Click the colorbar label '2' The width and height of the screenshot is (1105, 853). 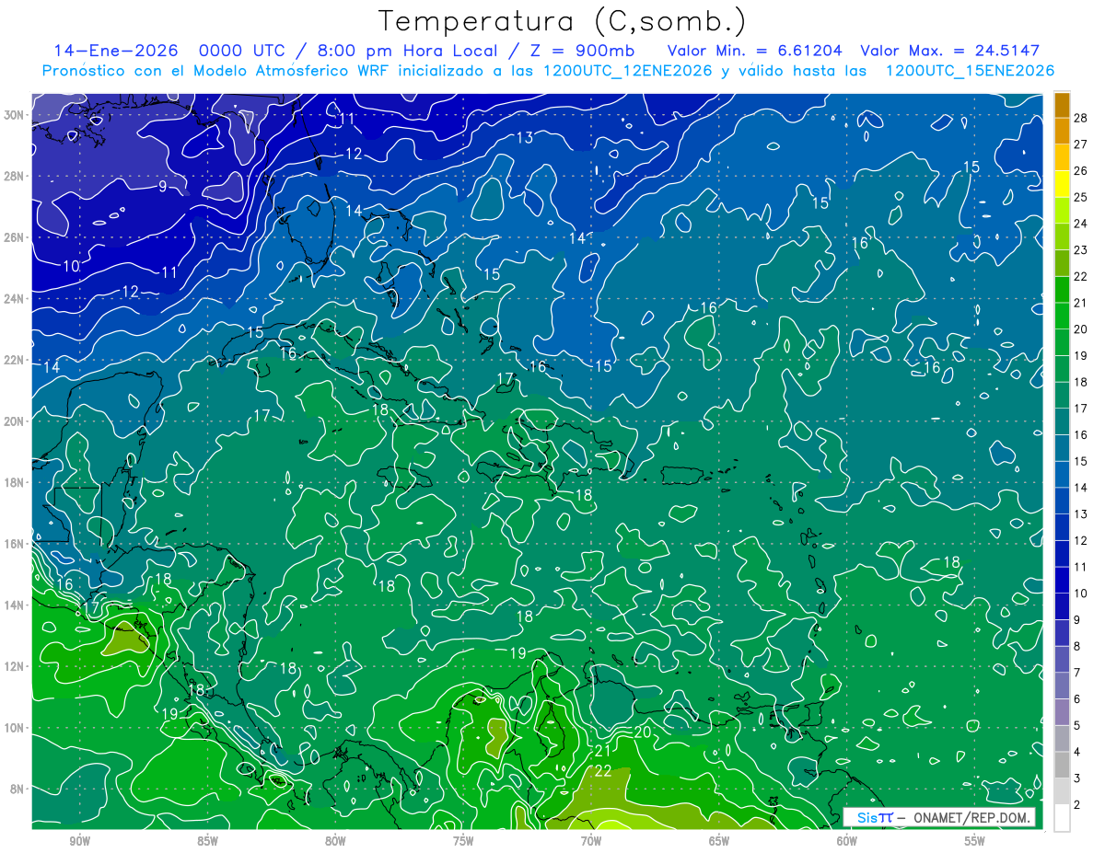[1077, 805]
